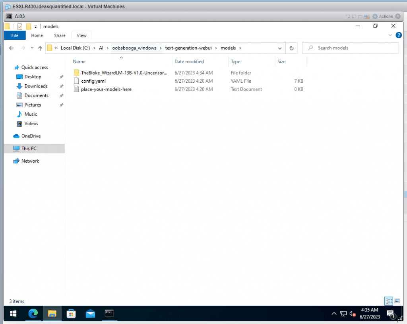Select the TheBloke_WizardLM-13B folder
The height and width of the screenshot is (324, 407).
tap(124, 73)
